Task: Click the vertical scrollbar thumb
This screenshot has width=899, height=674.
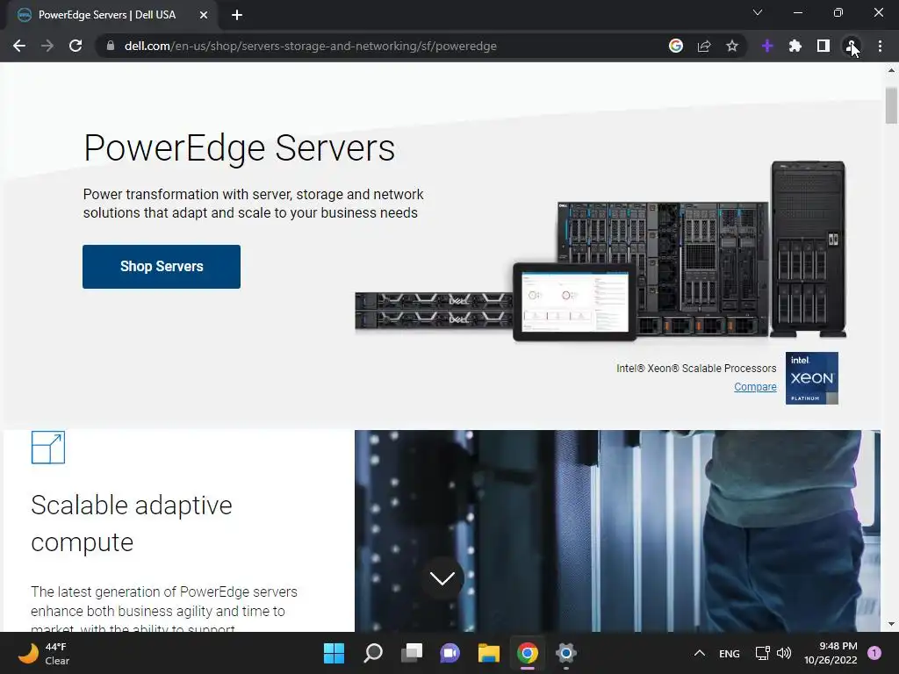Action: point(891,105)
